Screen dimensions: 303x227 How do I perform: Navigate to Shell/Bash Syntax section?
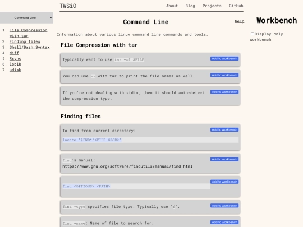29,47
